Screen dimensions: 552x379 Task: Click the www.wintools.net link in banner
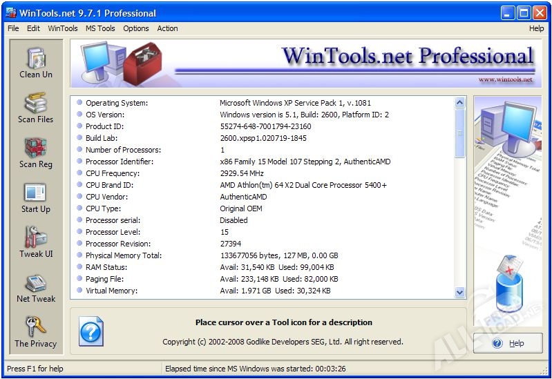pos(505,79)
